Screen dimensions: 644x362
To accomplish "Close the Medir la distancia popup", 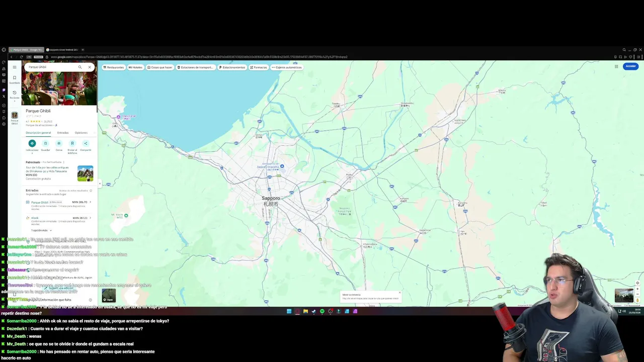I will [x=399, y=292].
